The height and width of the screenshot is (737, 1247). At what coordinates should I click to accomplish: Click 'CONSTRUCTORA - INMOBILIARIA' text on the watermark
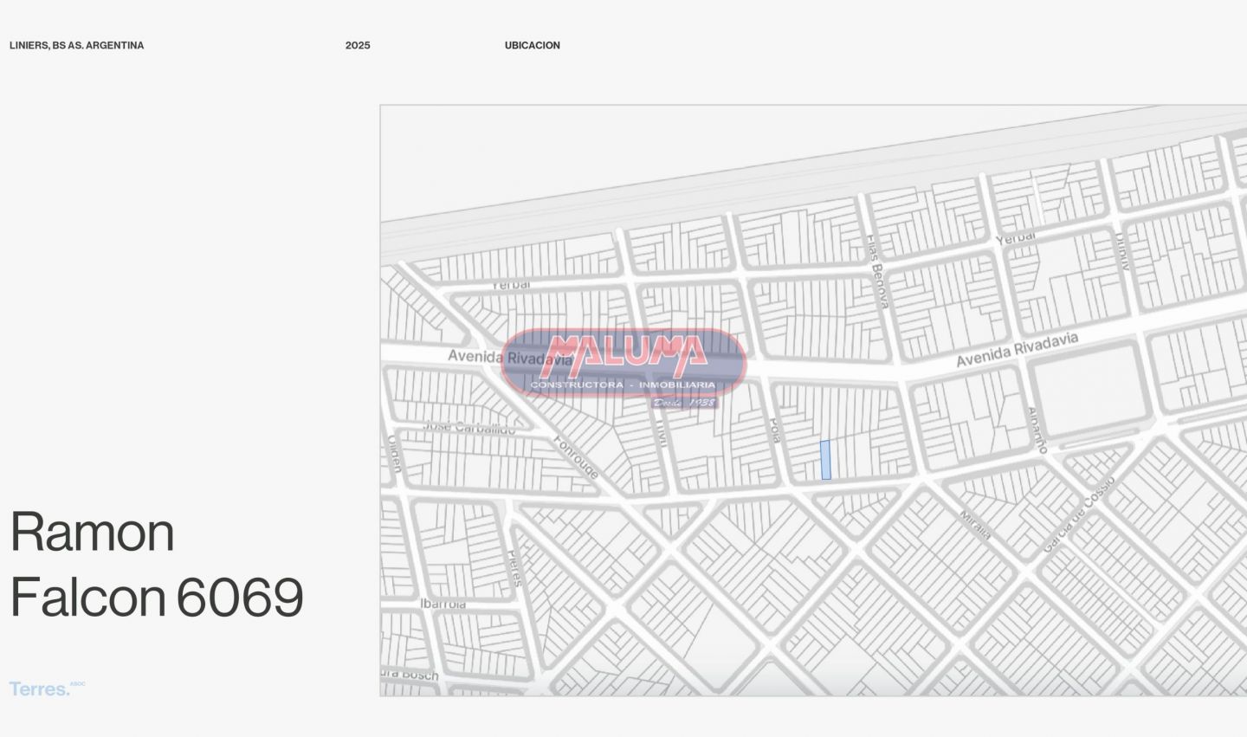coord(623,385)
